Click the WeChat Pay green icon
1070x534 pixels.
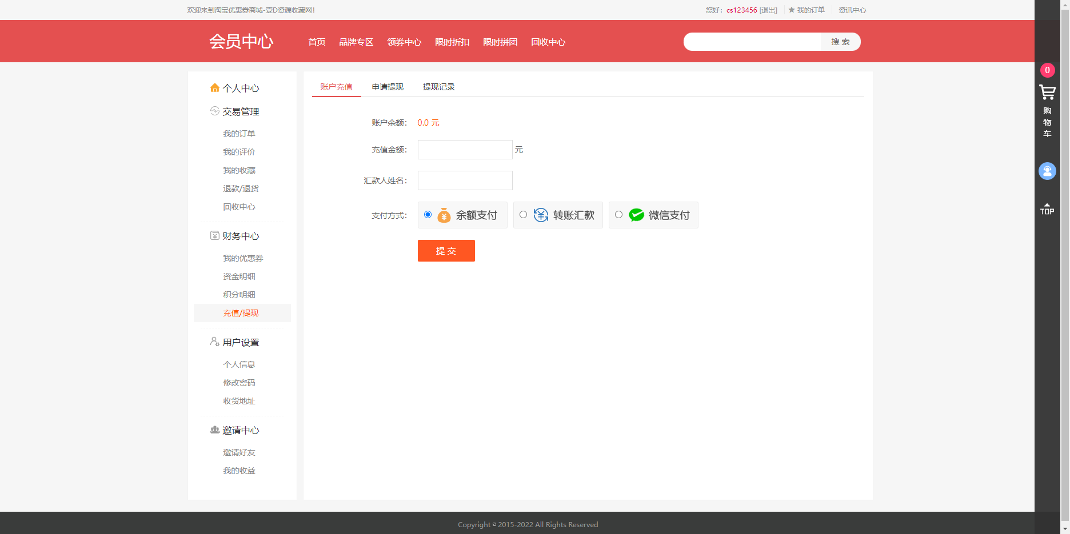coord(637,215)
